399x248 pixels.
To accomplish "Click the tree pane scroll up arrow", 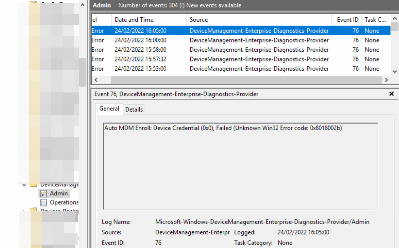I will coord(83,5).
